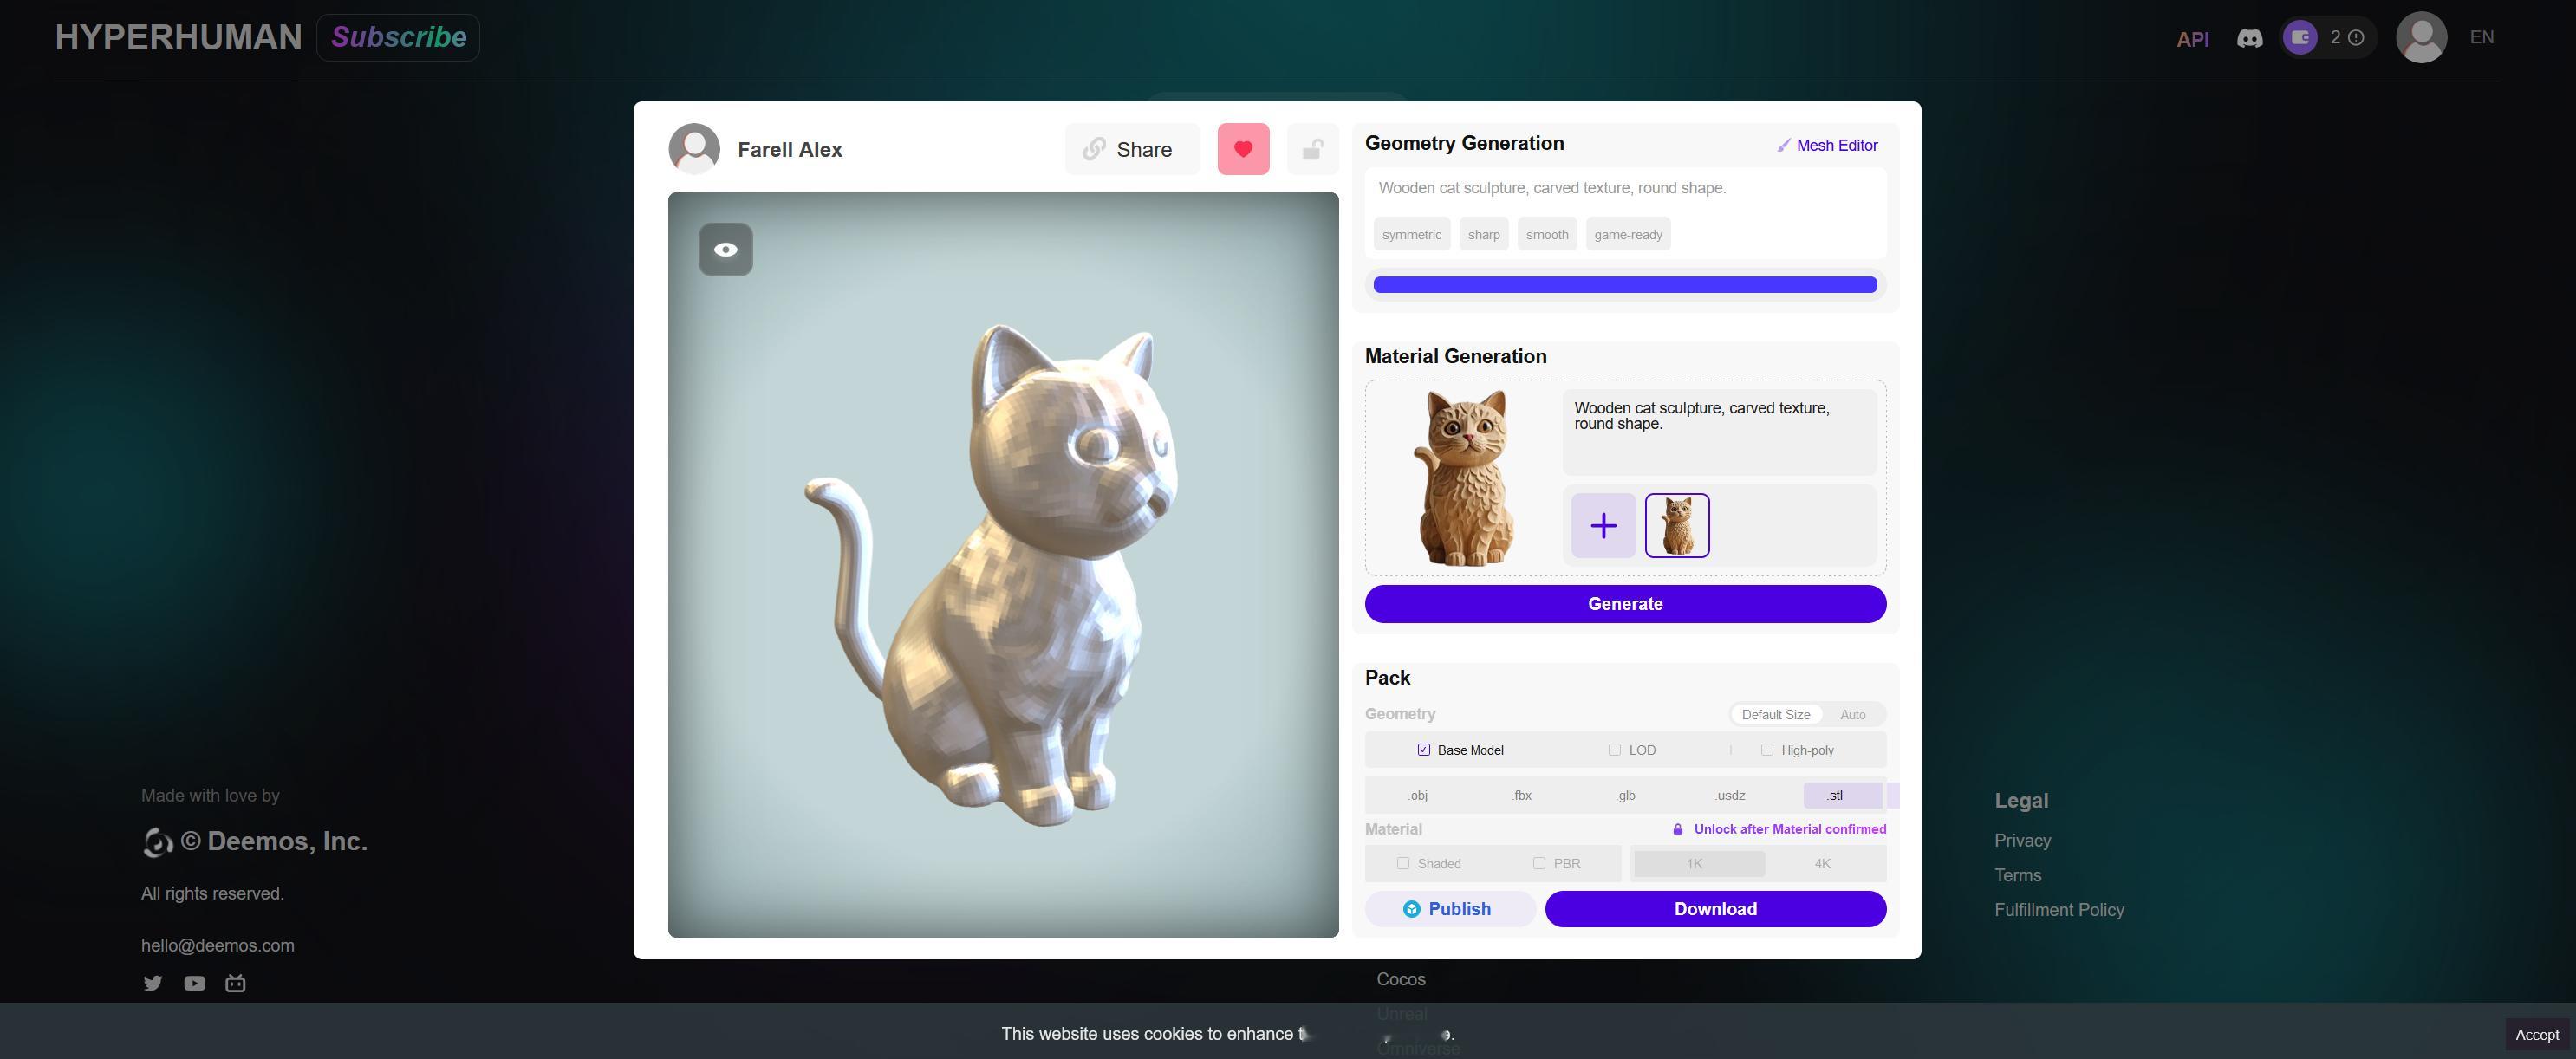Select the wooden cat reference thumbnail

[x=1677, y=525]
